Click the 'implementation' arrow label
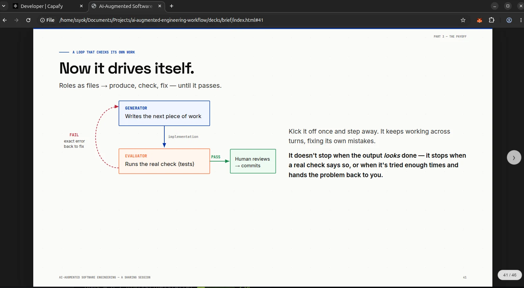 (x=183, y=137)
